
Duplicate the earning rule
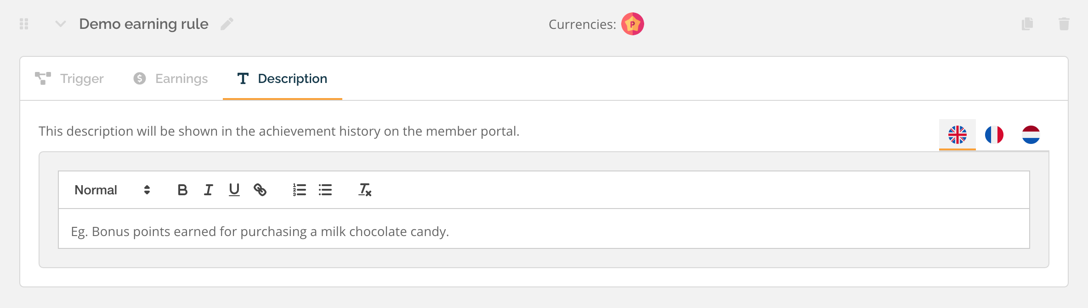tap(1027, 24)
